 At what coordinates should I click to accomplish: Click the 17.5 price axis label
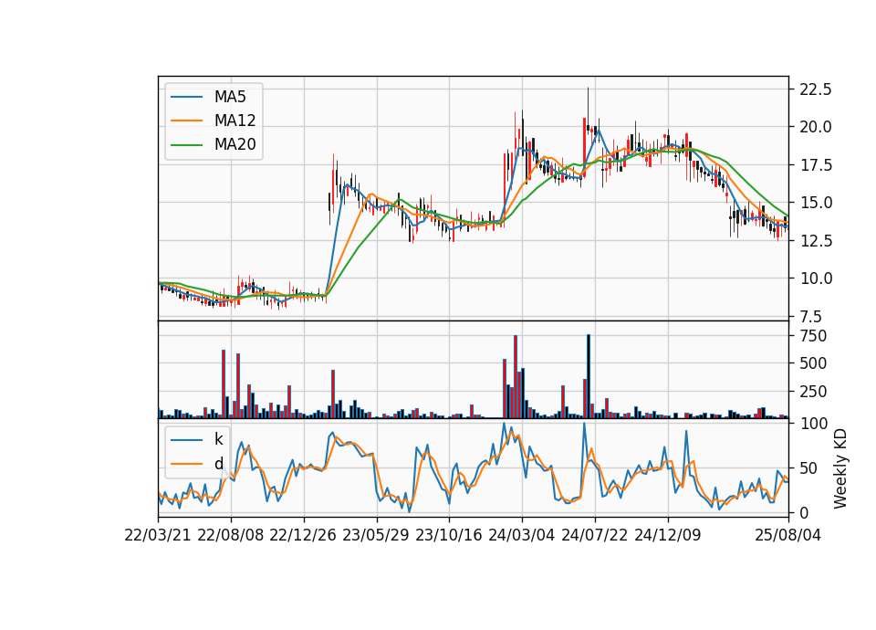click(816, 165)
